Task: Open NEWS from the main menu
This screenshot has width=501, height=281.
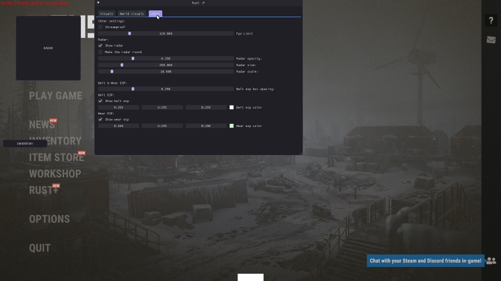Action: (x=42, y=124)
